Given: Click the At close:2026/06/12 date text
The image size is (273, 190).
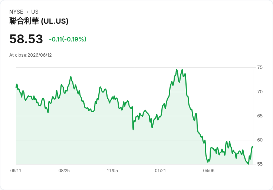Looking at the screenshot, I should 30,55.
